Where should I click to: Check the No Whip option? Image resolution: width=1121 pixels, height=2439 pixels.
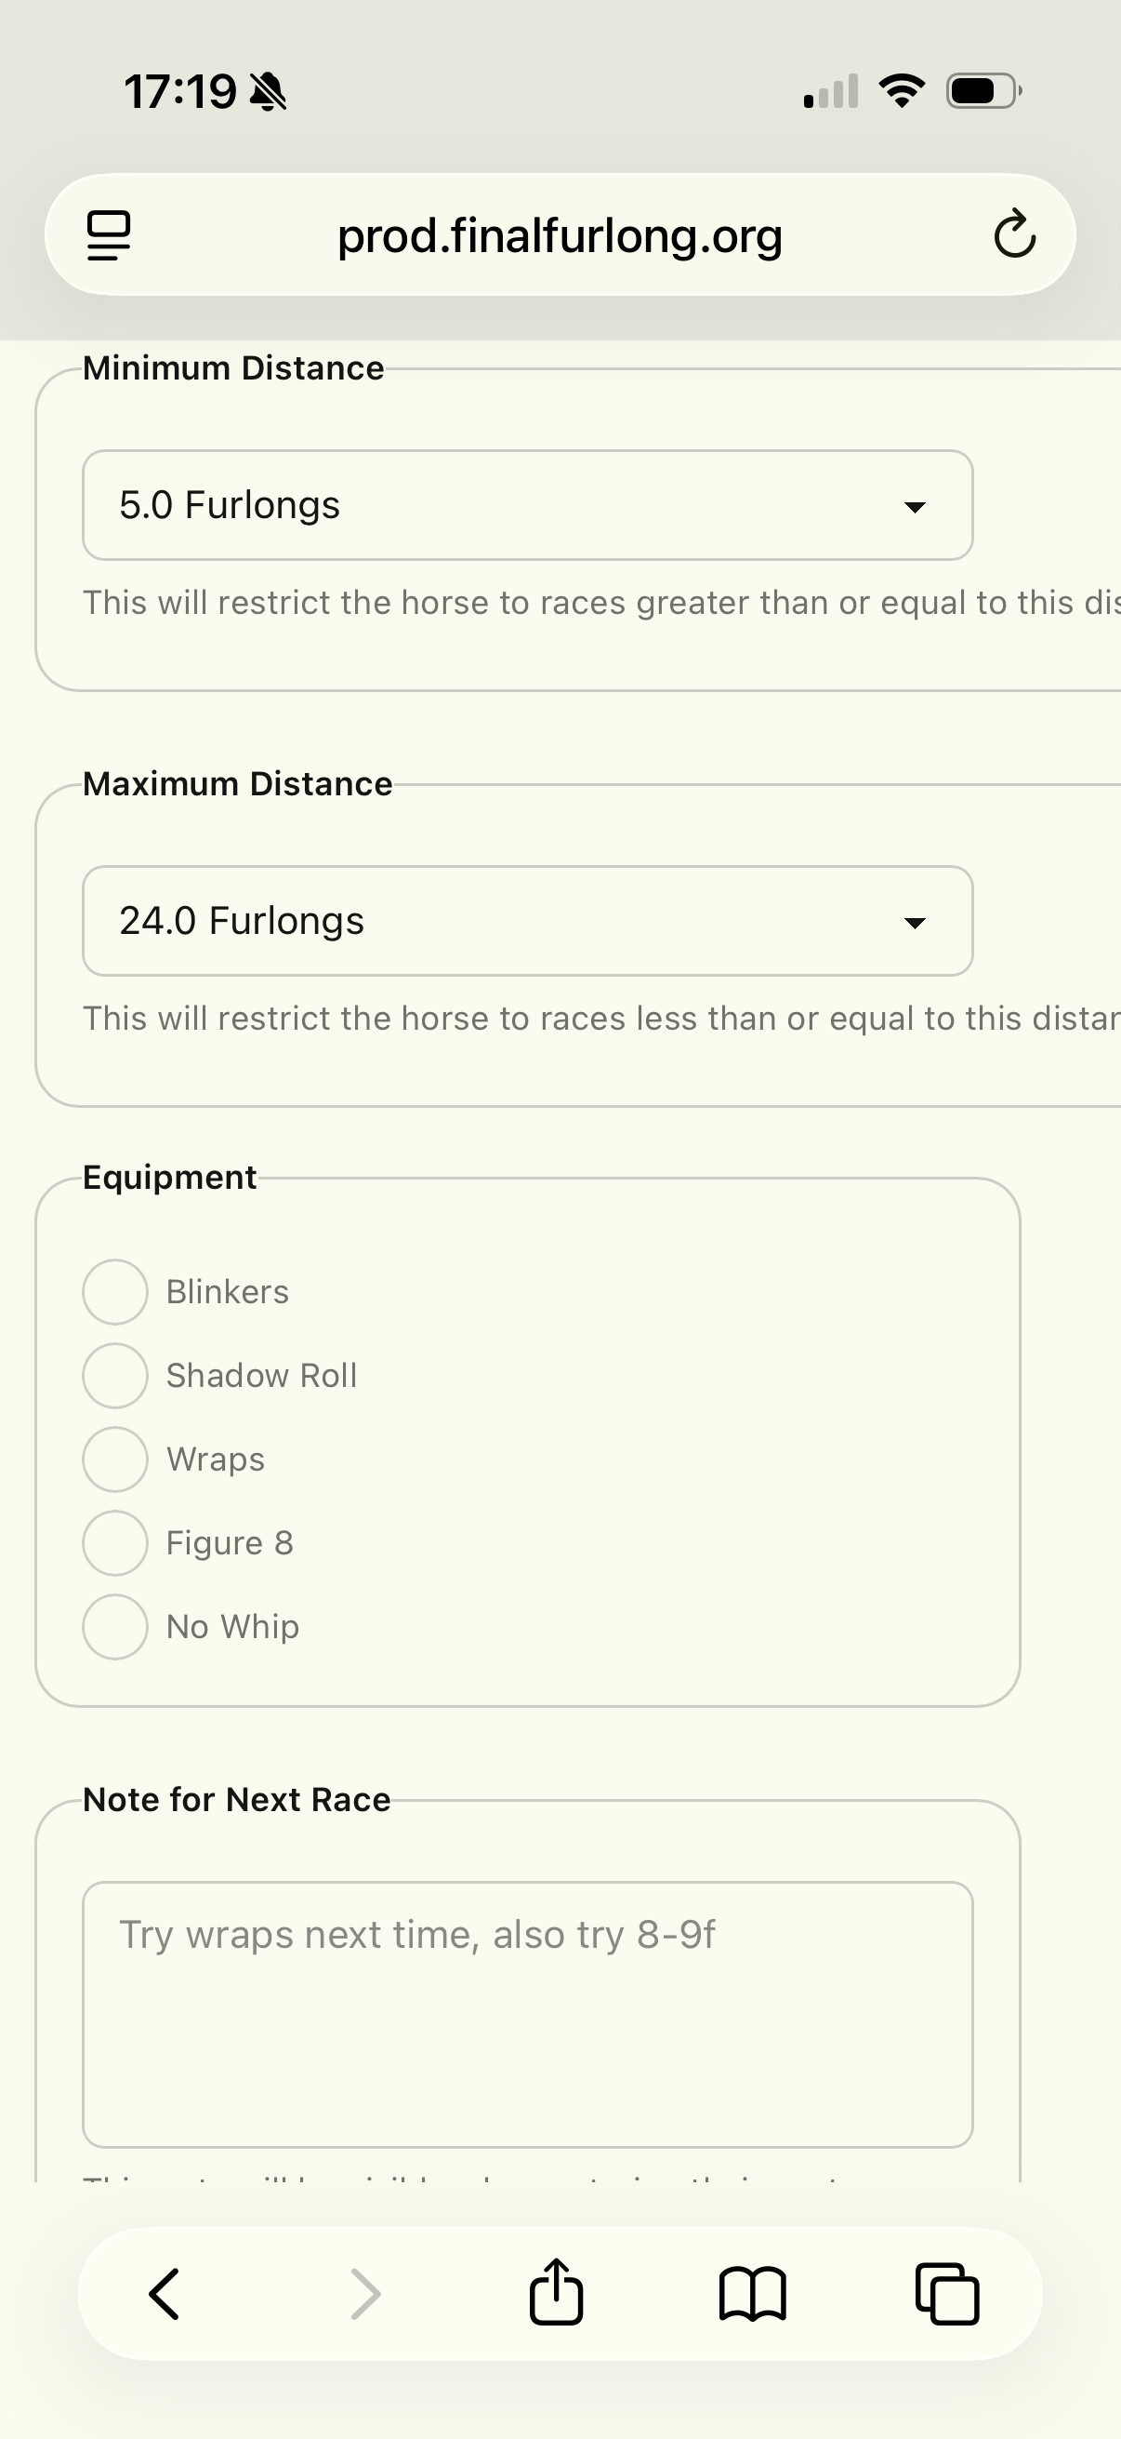[115, 1627]
